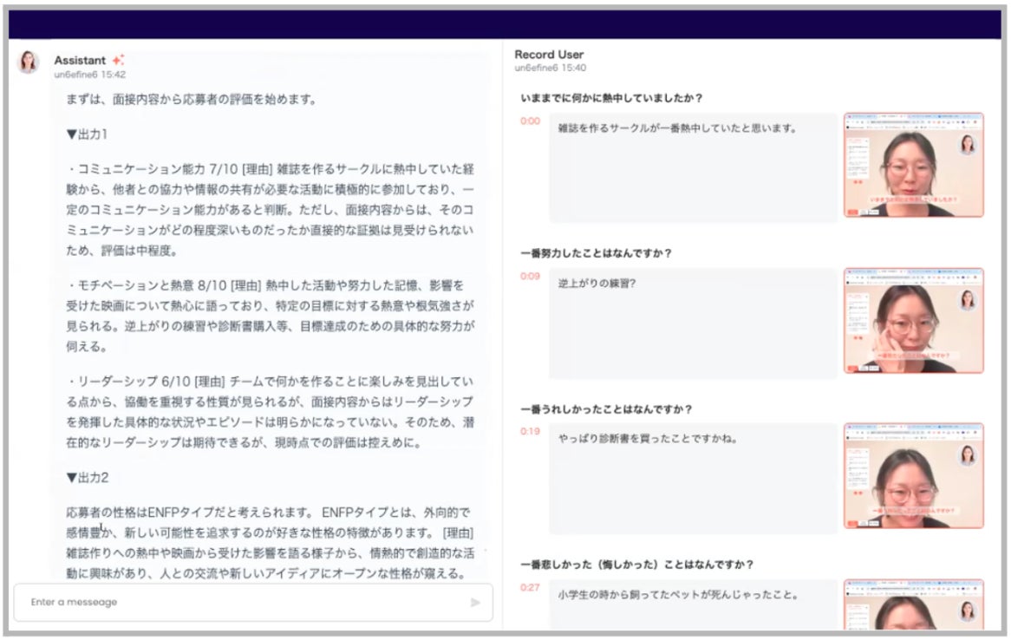Click answer text 小学生の時から飼ってたペット
Screen dimensions: 1011x640
678,595
